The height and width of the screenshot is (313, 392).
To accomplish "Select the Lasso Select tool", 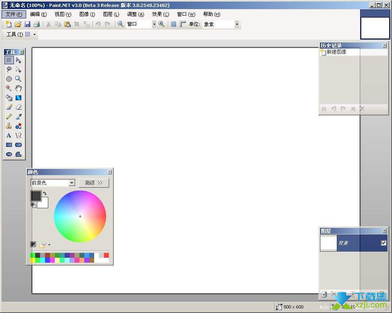I will (x=9, y=70).
